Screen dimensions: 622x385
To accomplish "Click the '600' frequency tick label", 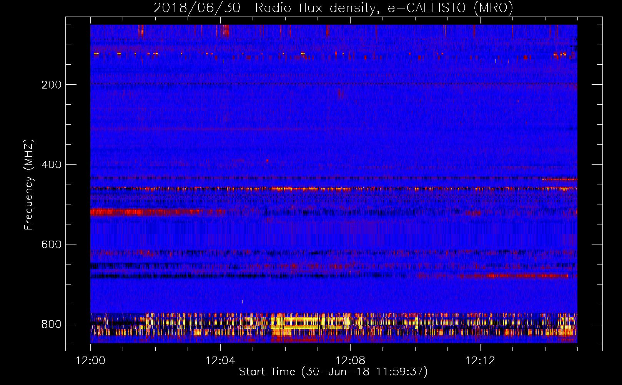I will click(52, 245).
